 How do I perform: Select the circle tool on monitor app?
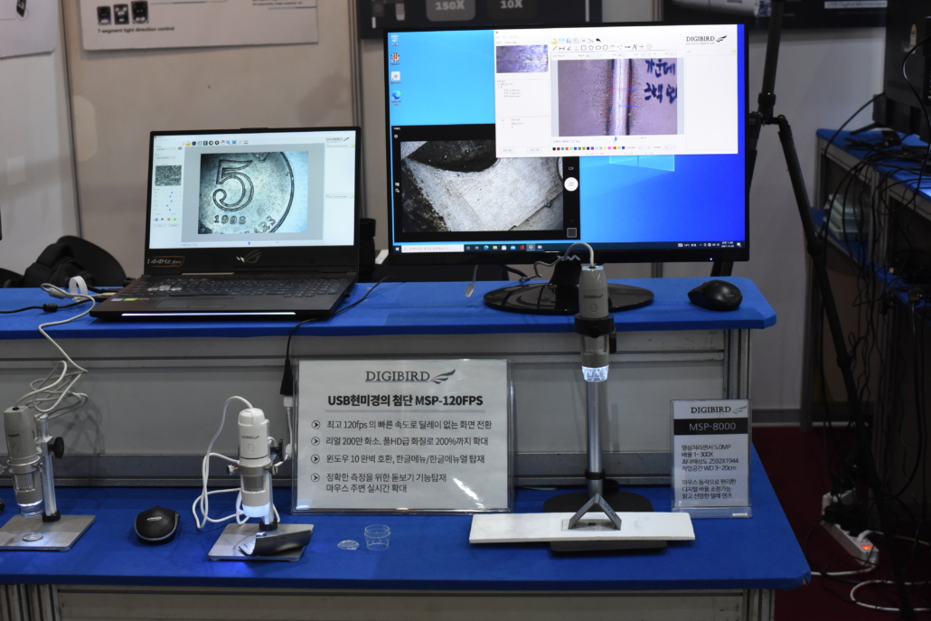(606, 47)
